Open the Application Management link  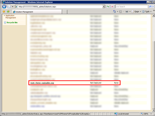coord(11,17)
